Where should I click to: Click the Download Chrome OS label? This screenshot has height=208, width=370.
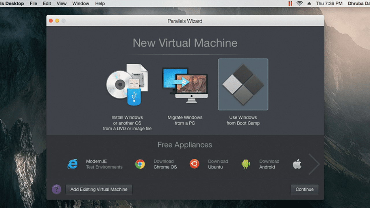(165, 164)
